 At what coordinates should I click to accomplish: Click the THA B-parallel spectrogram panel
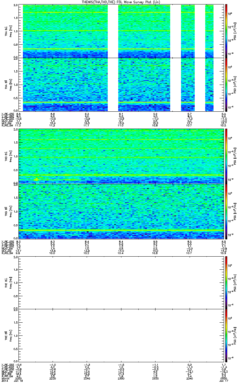click(x=121, y=84)
